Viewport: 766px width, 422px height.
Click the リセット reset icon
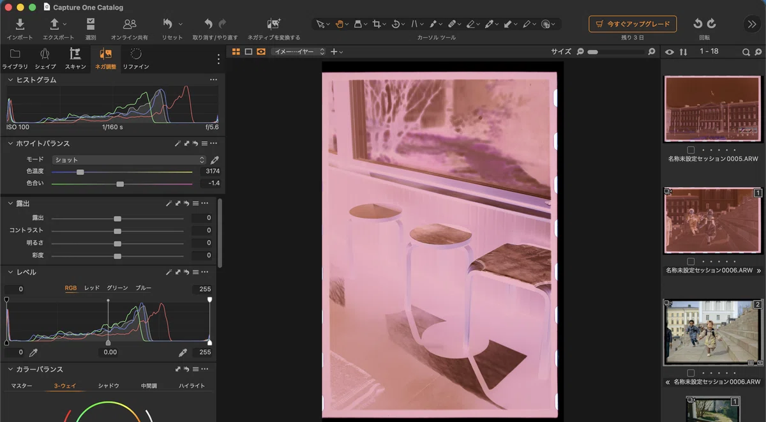[x=167, y=24]
